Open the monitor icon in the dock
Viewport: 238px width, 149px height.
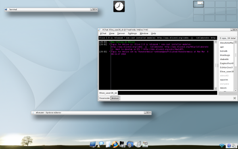(x=93, y=144)
